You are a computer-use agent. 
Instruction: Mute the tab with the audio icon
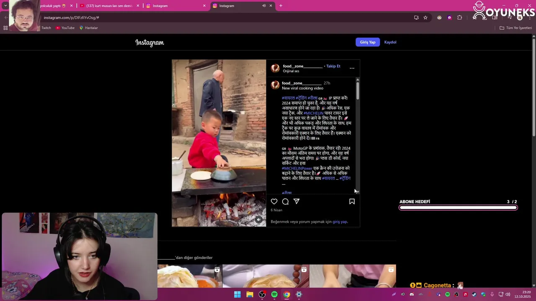264,6
